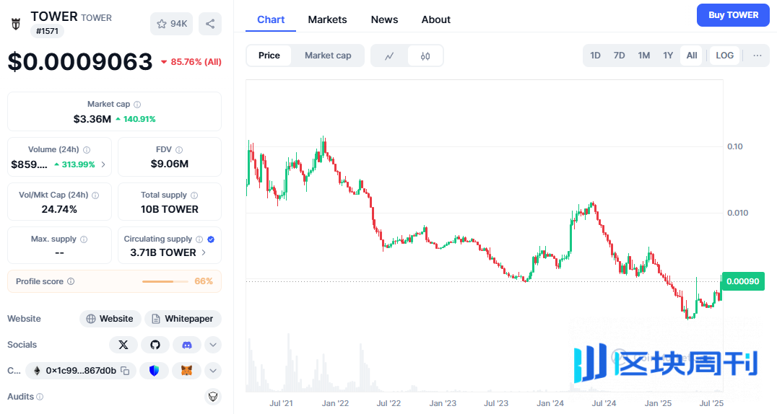This screenshot has width=777, height=414.
Task: Click the $0.0009063 price heading
Action: (79, 62)
